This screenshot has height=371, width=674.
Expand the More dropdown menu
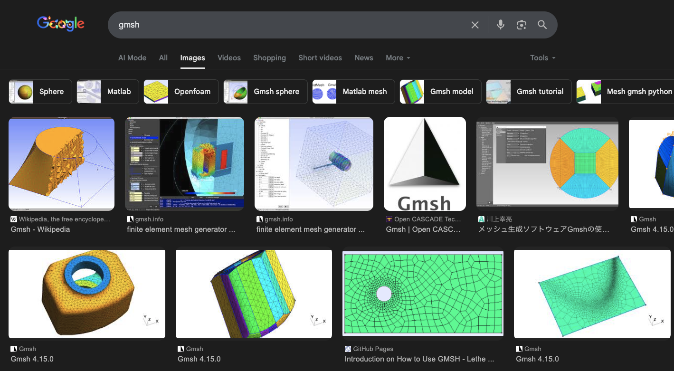[398, 58]
